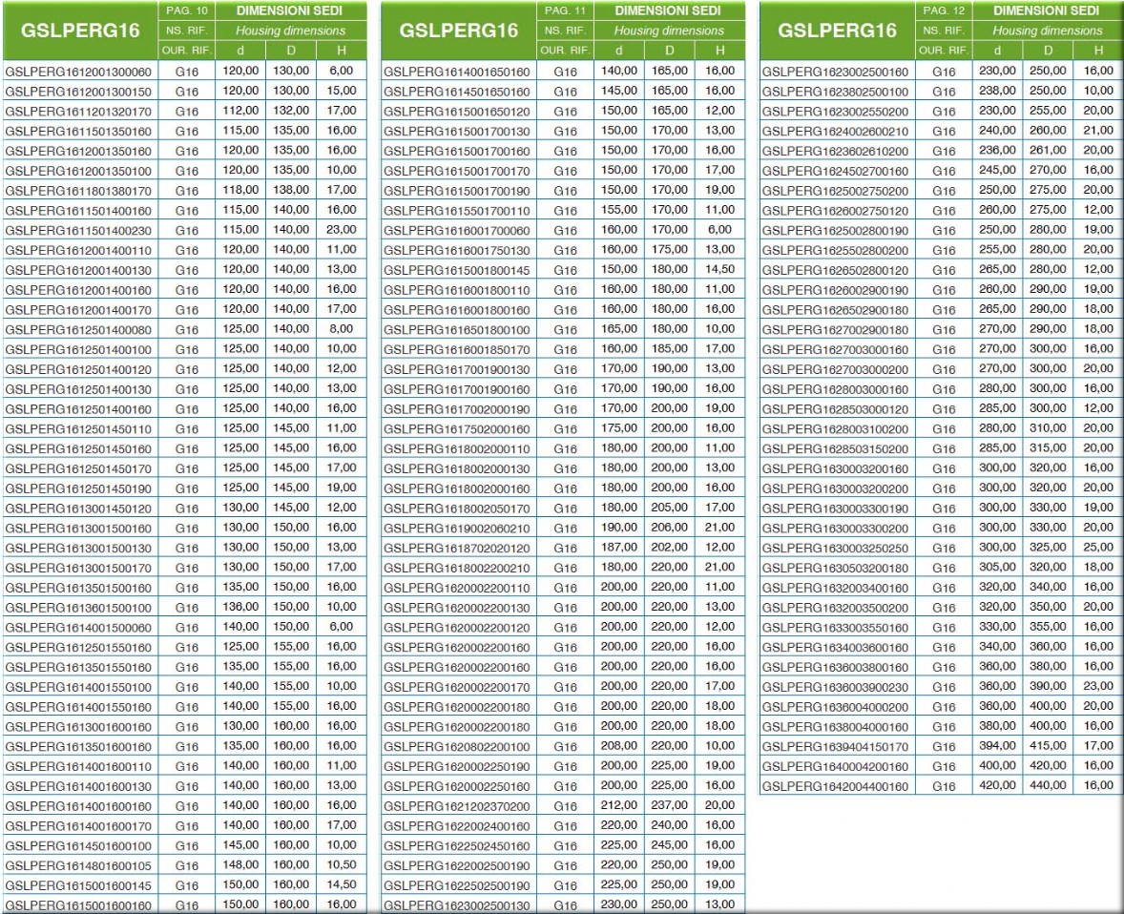
Task: Select row code GSLPERG1611501400230
Action: 79,231
